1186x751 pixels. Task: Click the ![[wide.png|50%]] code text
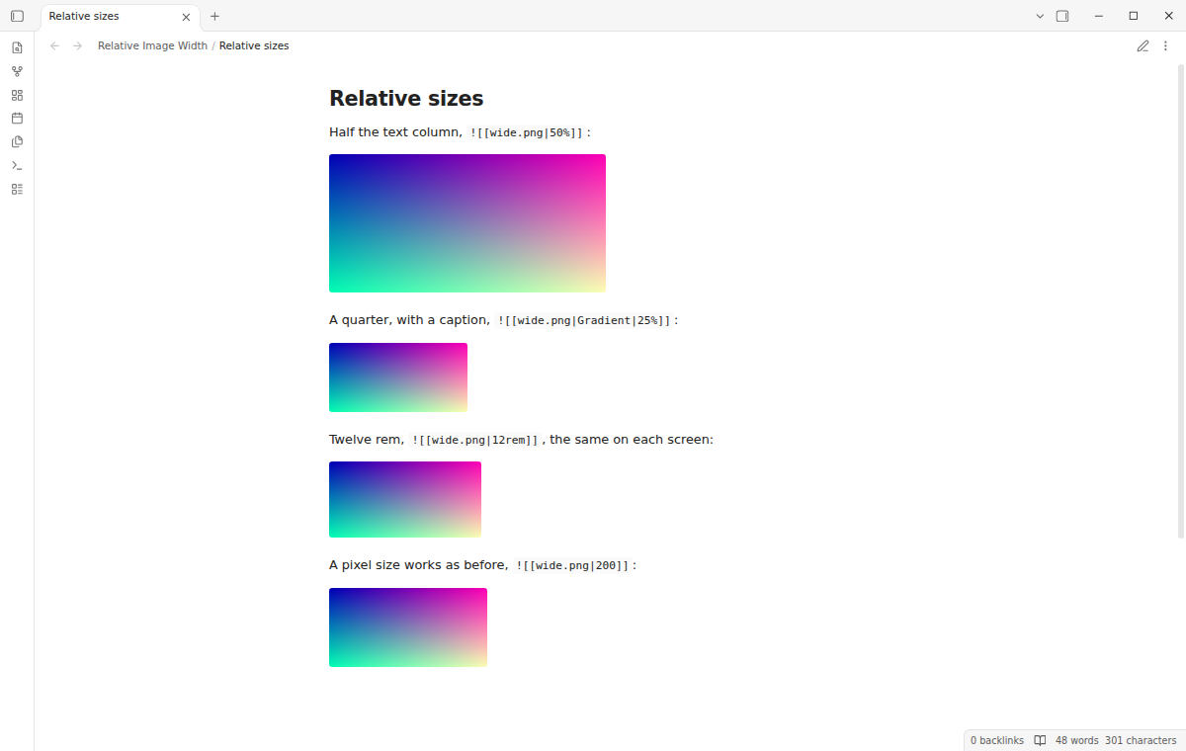pos(527,132)
